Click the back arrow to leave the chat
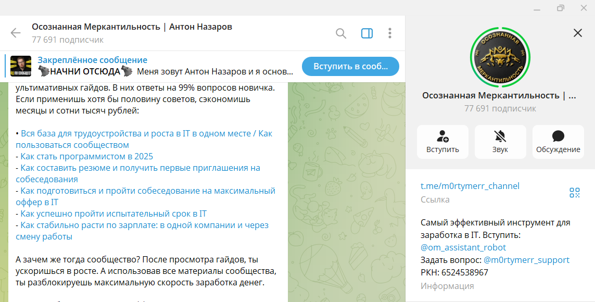The width and height of the screenshot is (595, 302). pos(15,33)
